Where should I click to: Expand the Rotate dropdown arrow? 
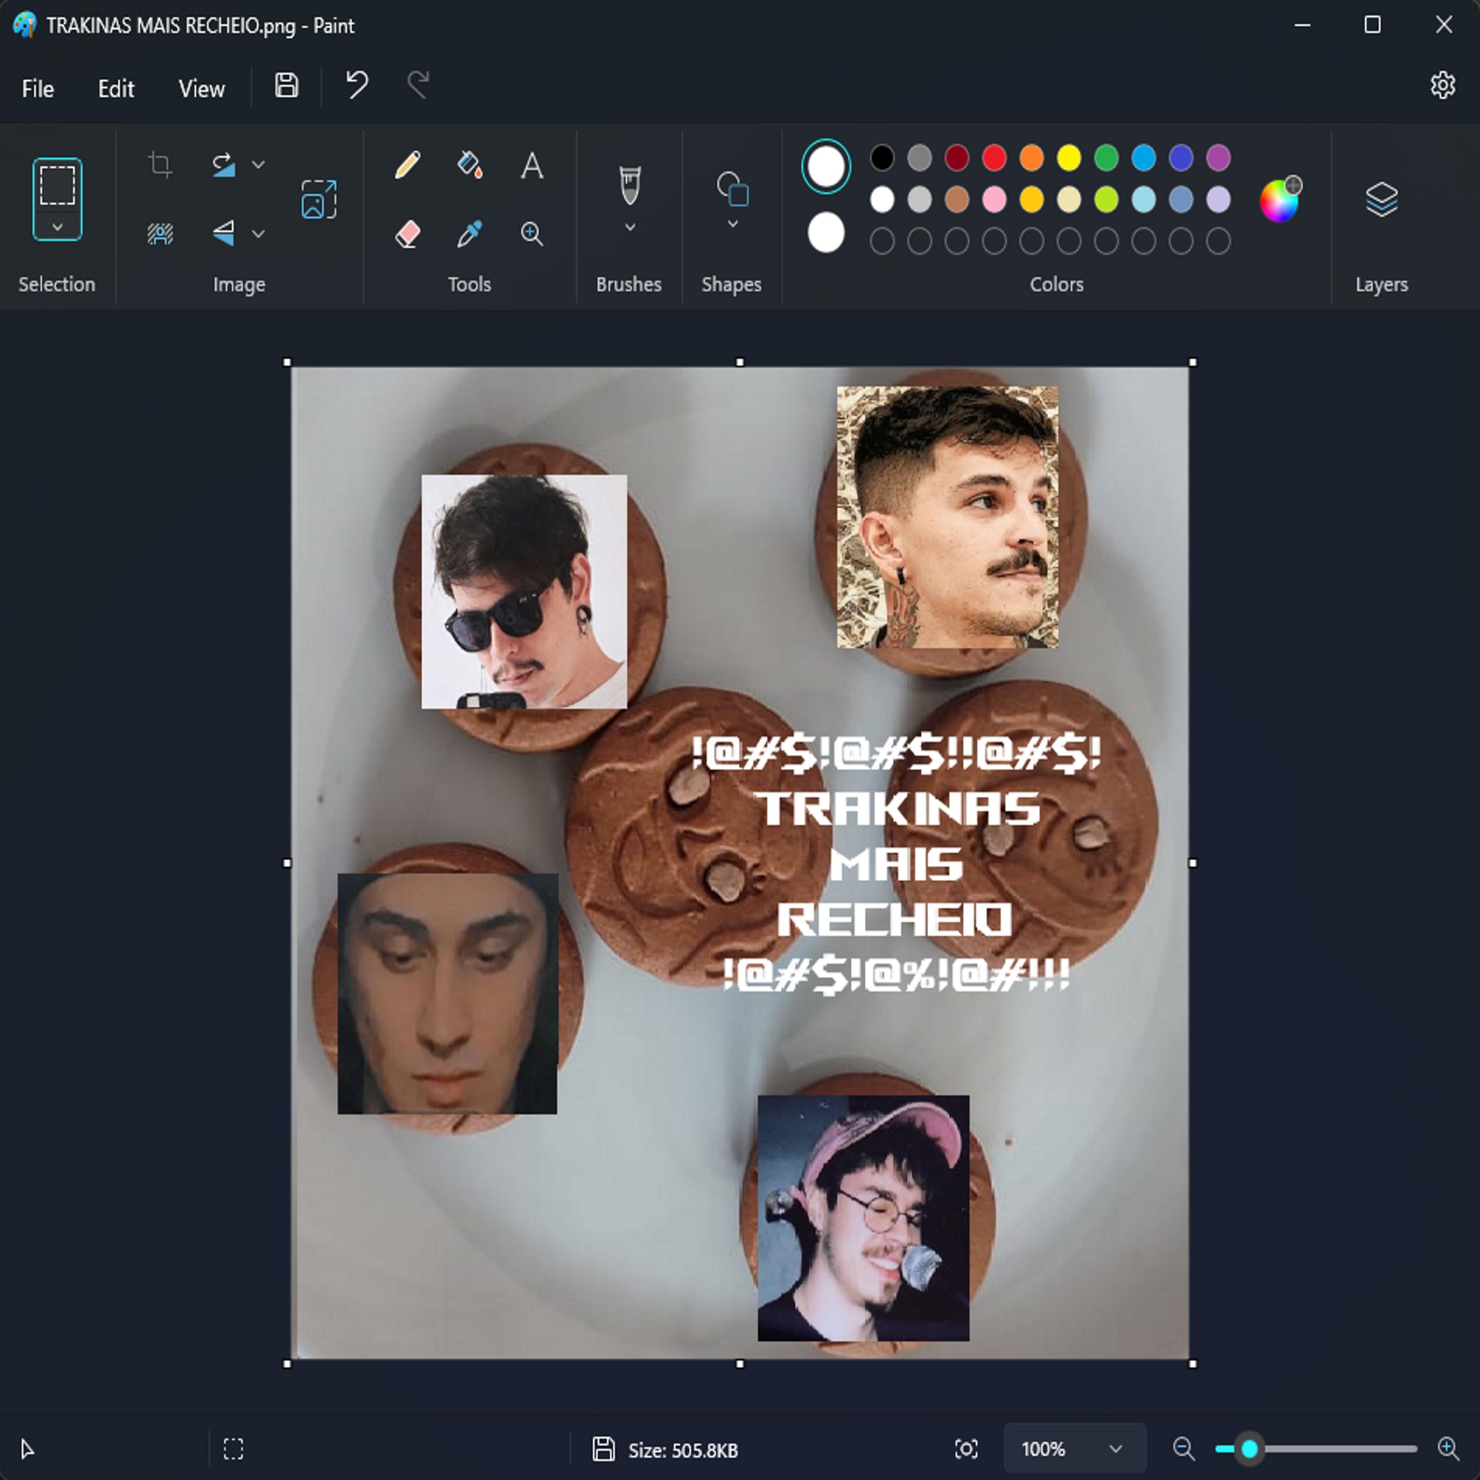coord(258,165)
